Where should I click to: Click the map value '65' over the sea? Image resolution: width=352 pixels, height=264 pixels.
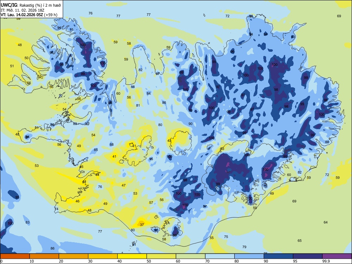(300, 240)
